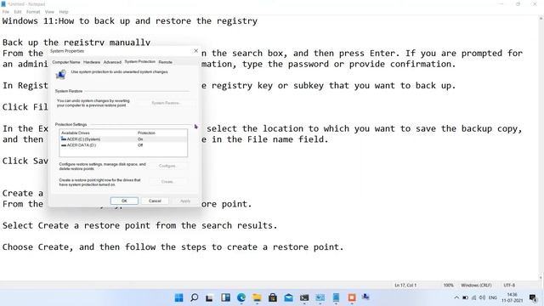Click status bar 'UTF-8' encoding
544x306 pixels.
pos(509,286)
